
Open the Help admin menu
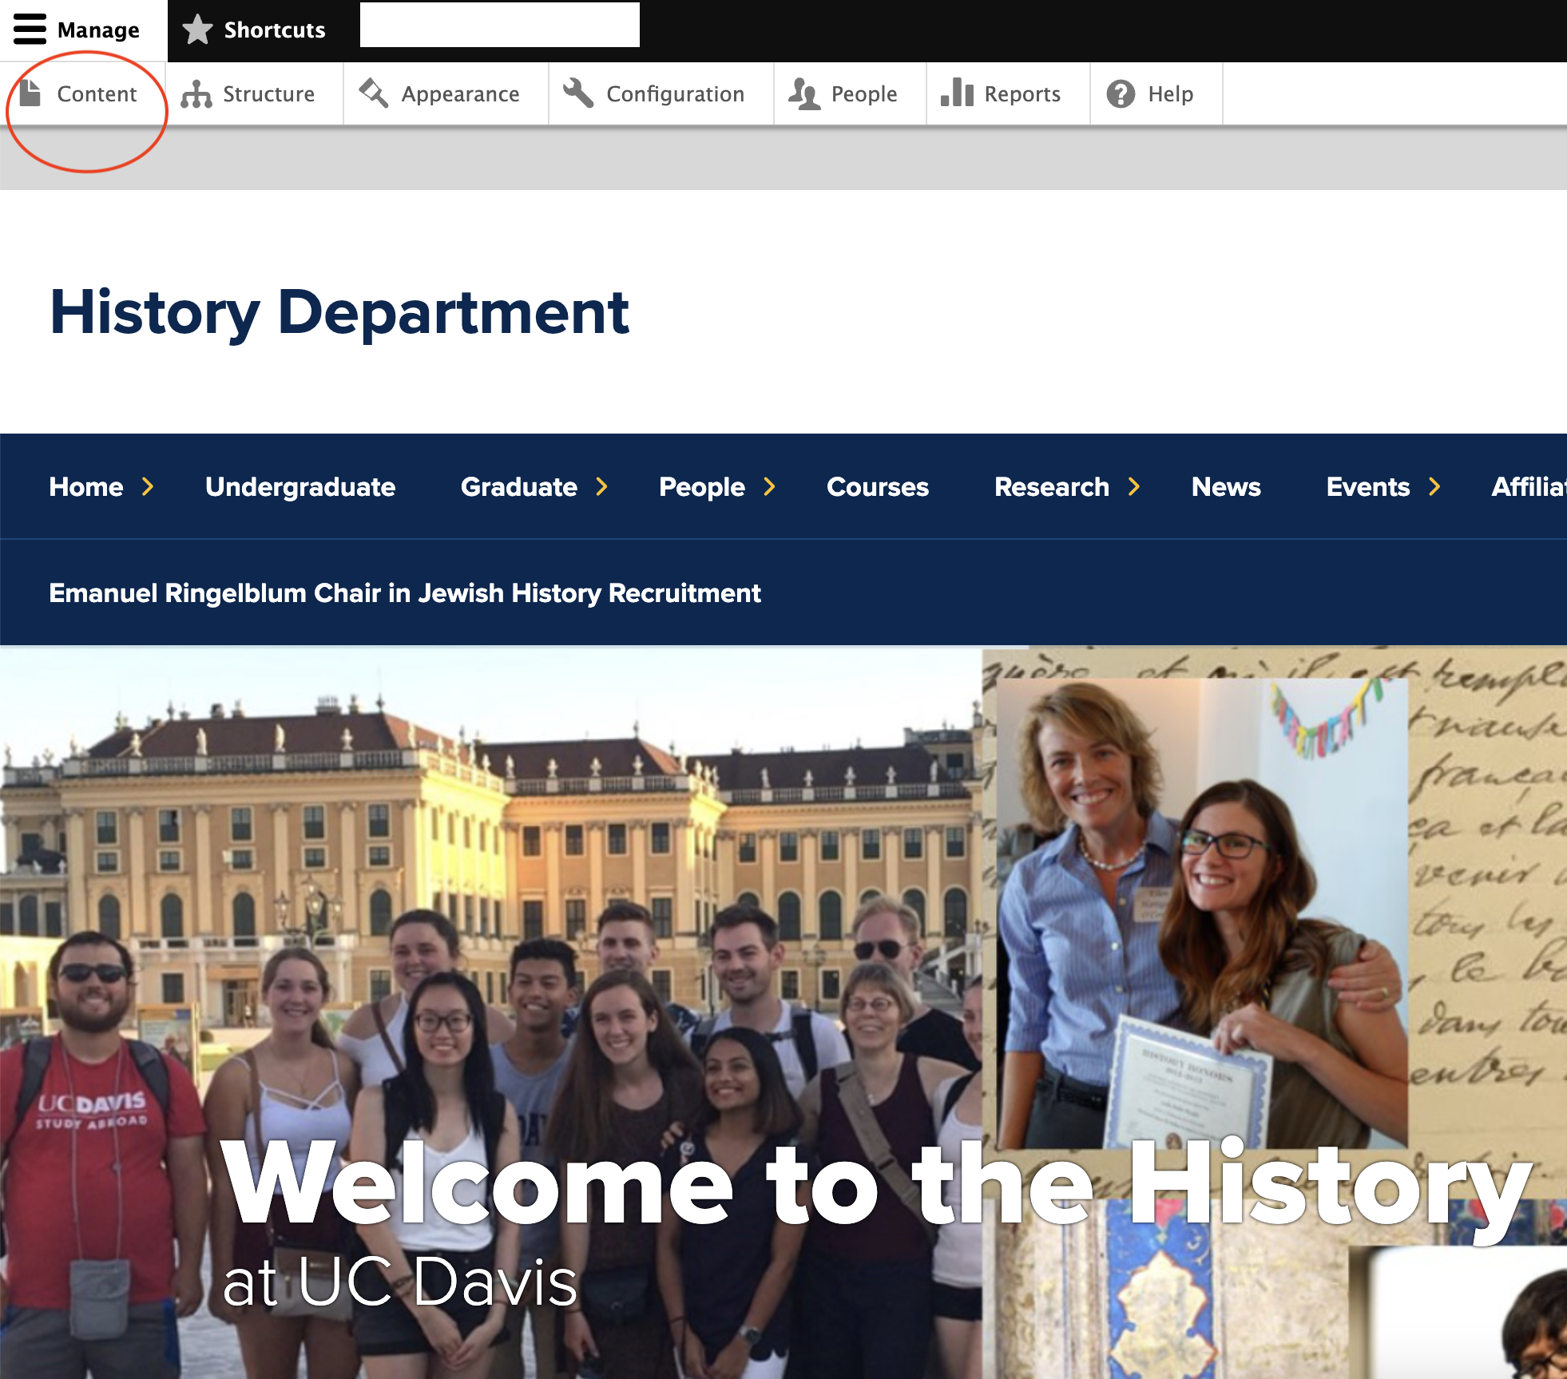click(1156, 94)
